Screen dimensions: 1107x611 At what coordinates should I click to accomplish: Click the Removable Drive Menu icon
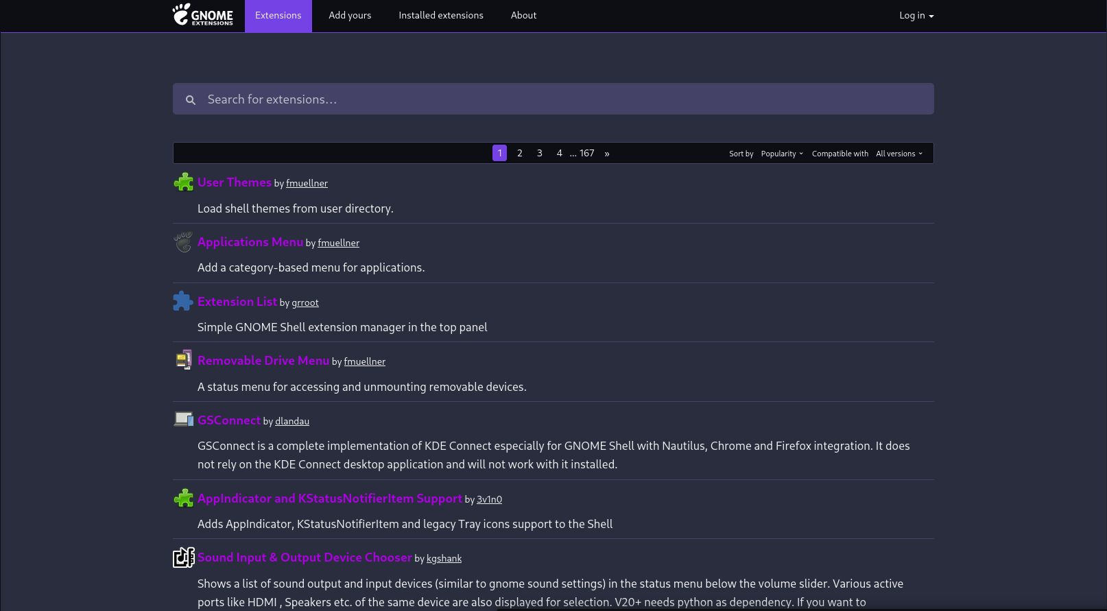point(183,360)
